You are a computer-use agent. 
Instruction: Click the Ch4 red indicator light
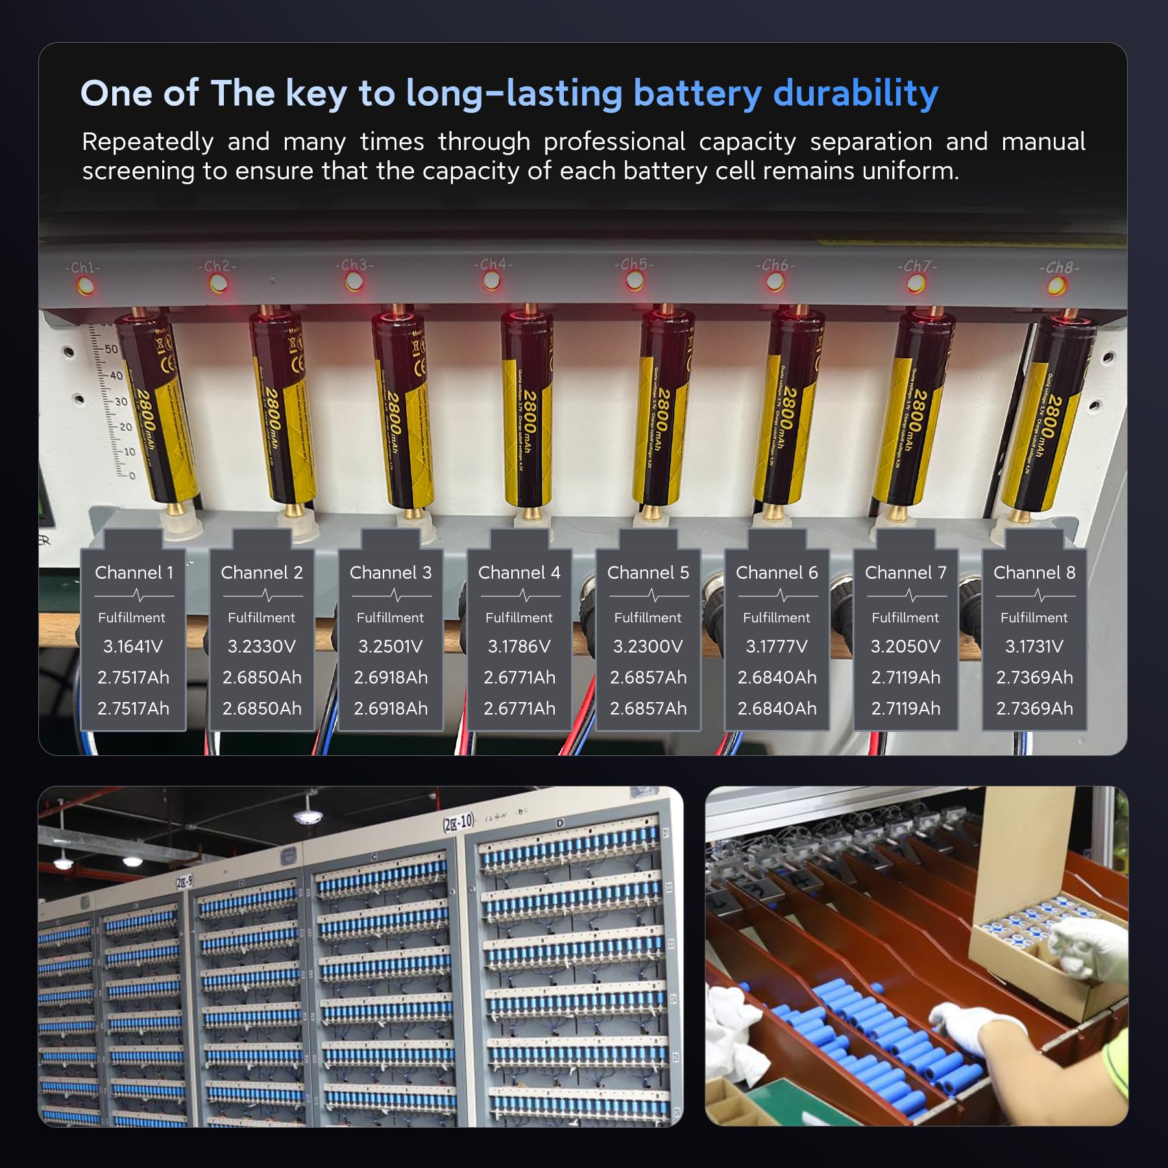(492, 282)
